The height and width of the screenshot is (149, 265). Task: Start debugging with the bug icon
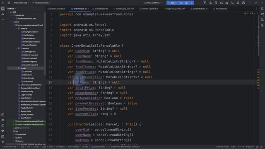186,3
